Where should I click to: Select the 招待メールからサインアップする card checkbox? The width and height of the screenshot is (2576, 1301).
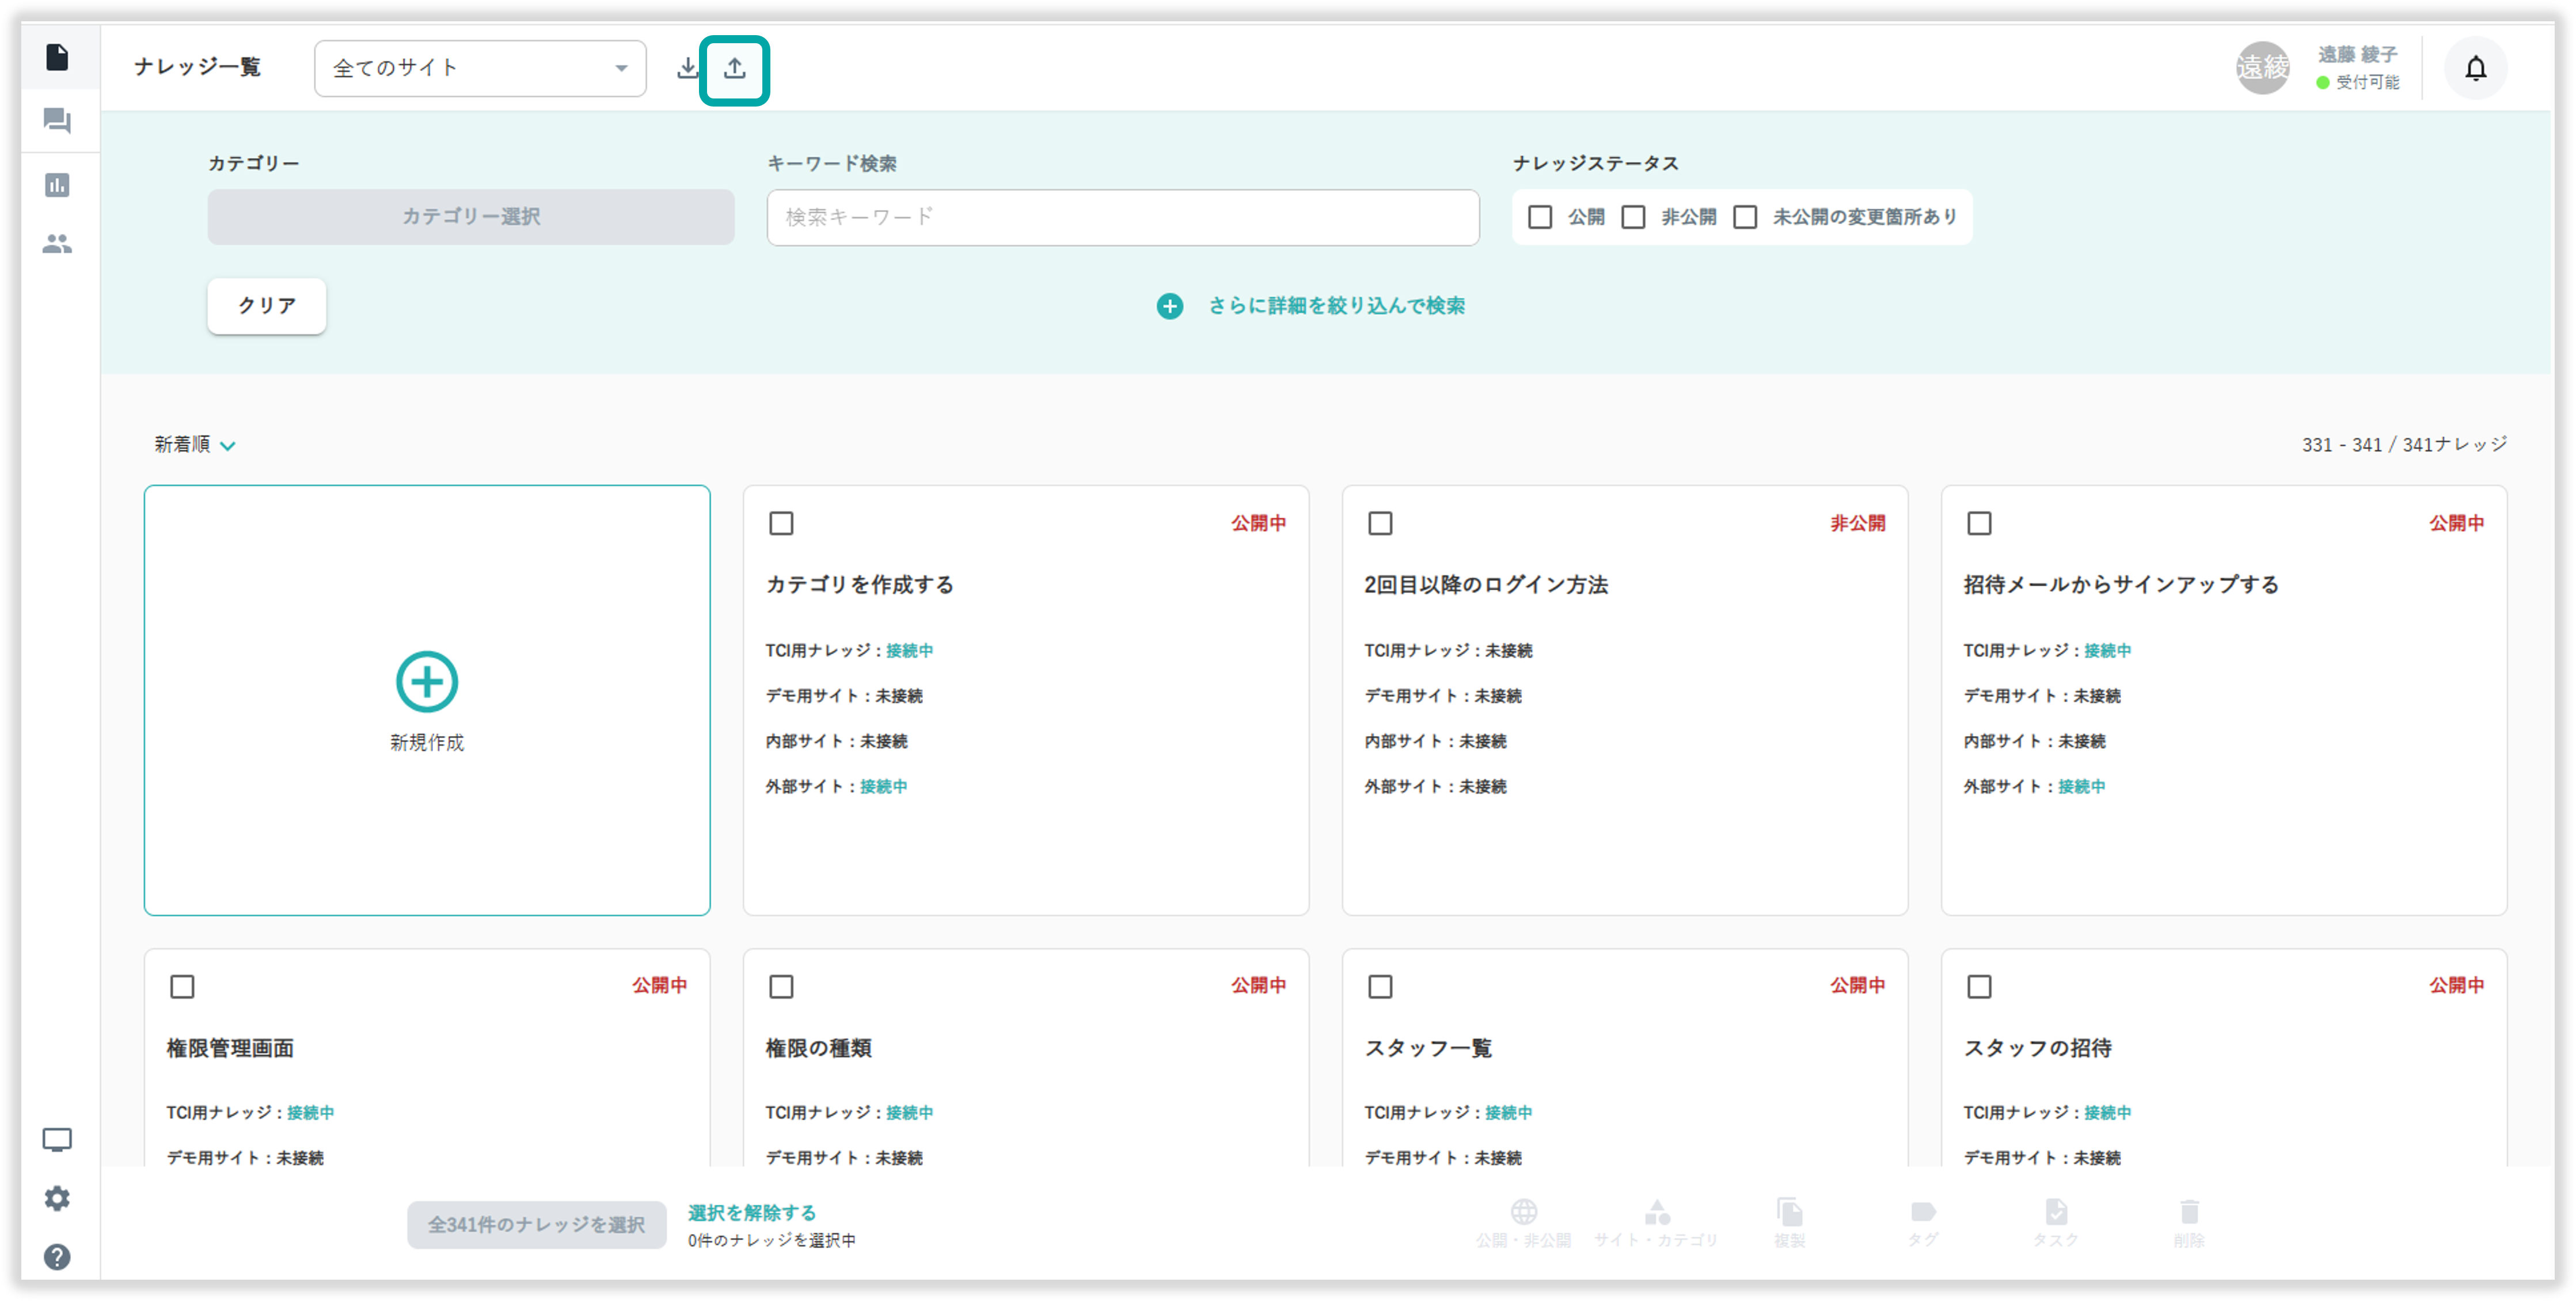[x=1979, y=523]
